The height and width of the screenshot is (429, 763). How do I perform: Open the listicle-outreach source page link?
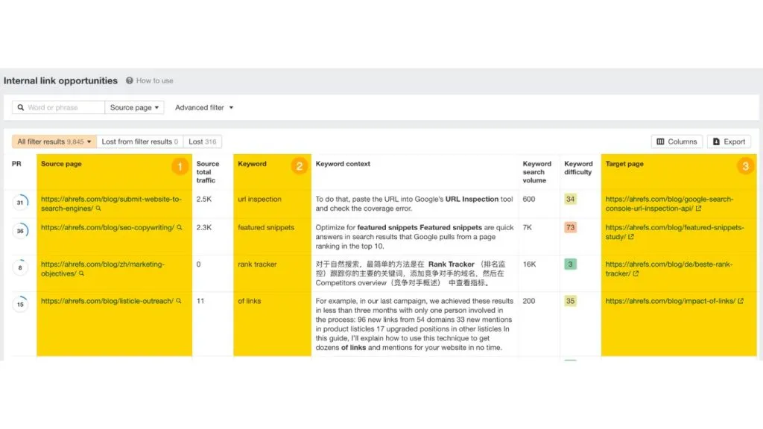coord(107,301)
